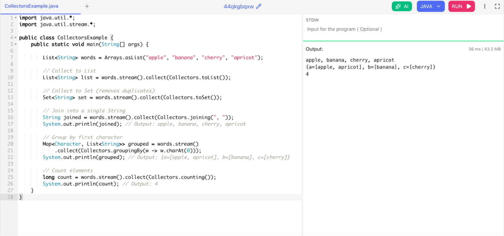Click the 'Collectors.groupingBy' code line
This screenshot has width=504, height=236.
(x=128, y=151)
